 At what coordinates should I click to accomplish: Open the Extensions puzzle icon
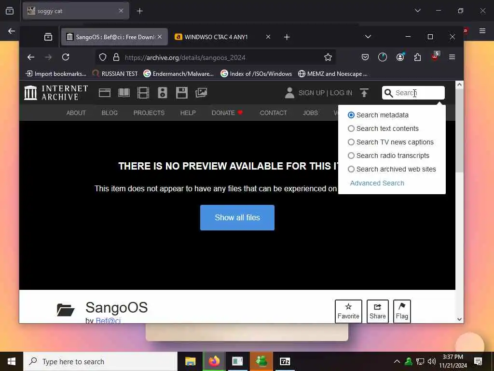coord(417,57)
